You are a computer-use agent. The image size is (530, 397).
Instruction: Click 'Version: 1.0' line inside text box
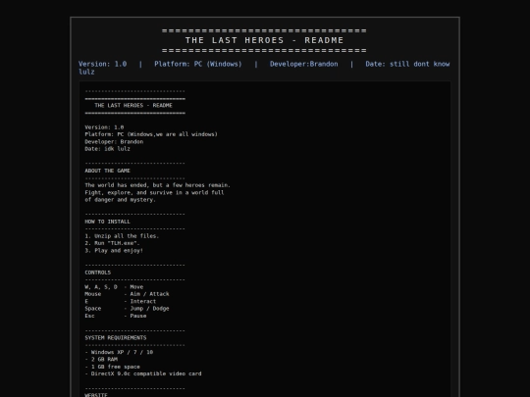104,127
